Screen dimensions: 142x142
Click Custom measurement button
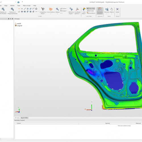63,9
